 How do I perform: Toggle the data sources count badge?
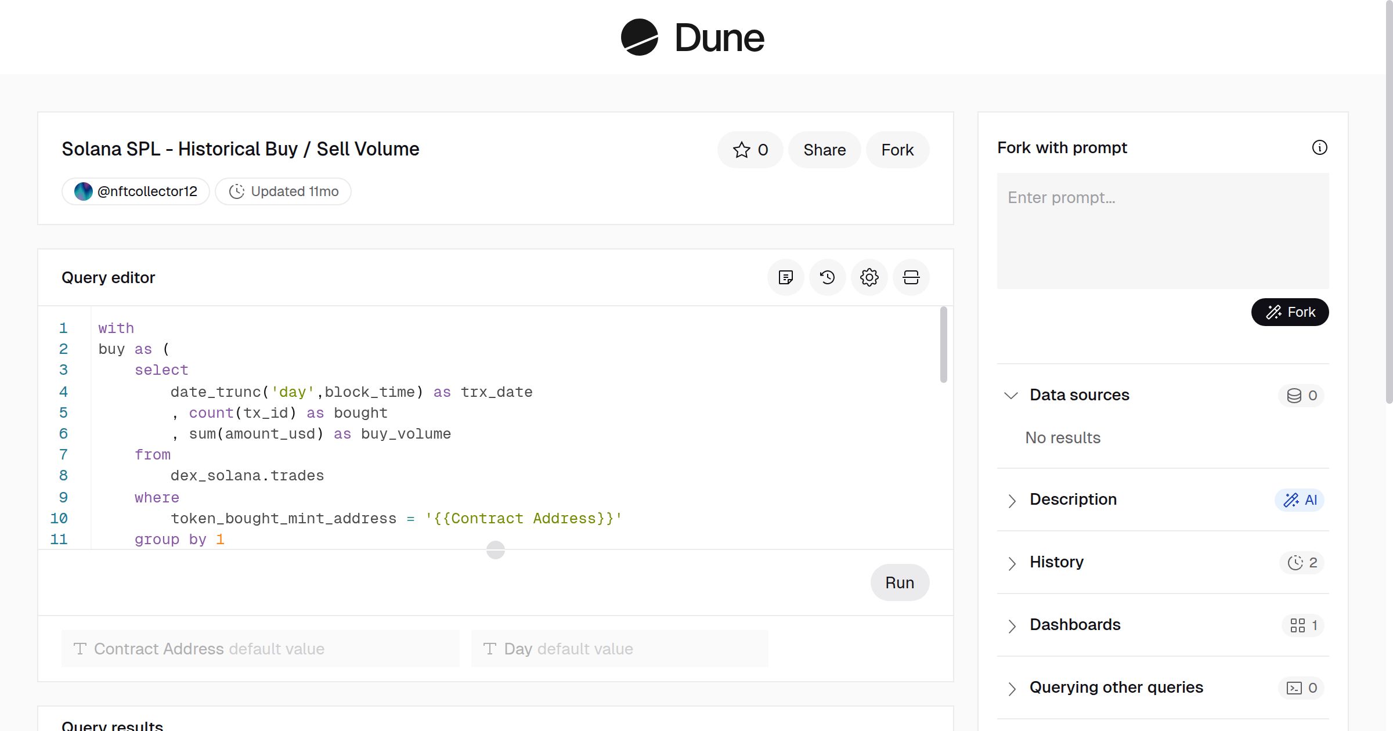(1301, 395)
